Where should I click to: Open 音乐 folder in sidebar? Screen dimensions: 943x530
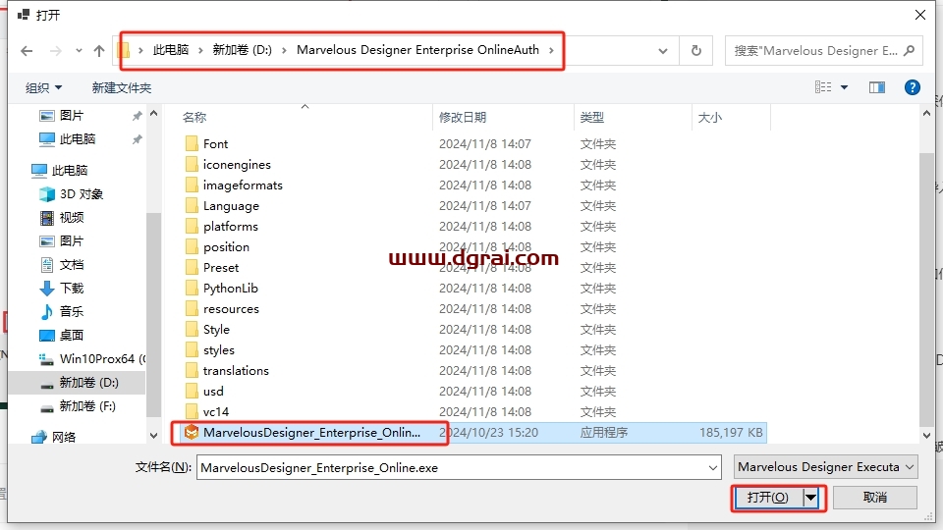71,312
